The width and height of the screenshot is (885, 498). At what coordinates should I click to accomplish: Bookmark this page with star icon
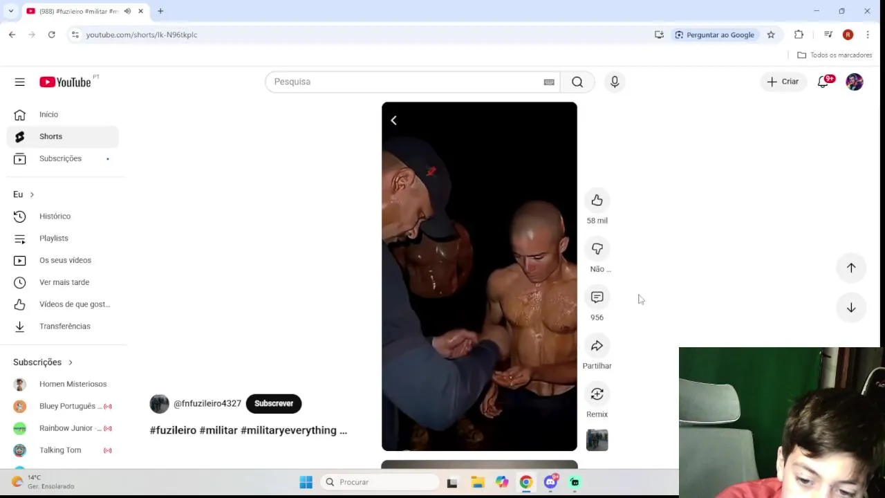pyautogui.click(x=771, y=35)
